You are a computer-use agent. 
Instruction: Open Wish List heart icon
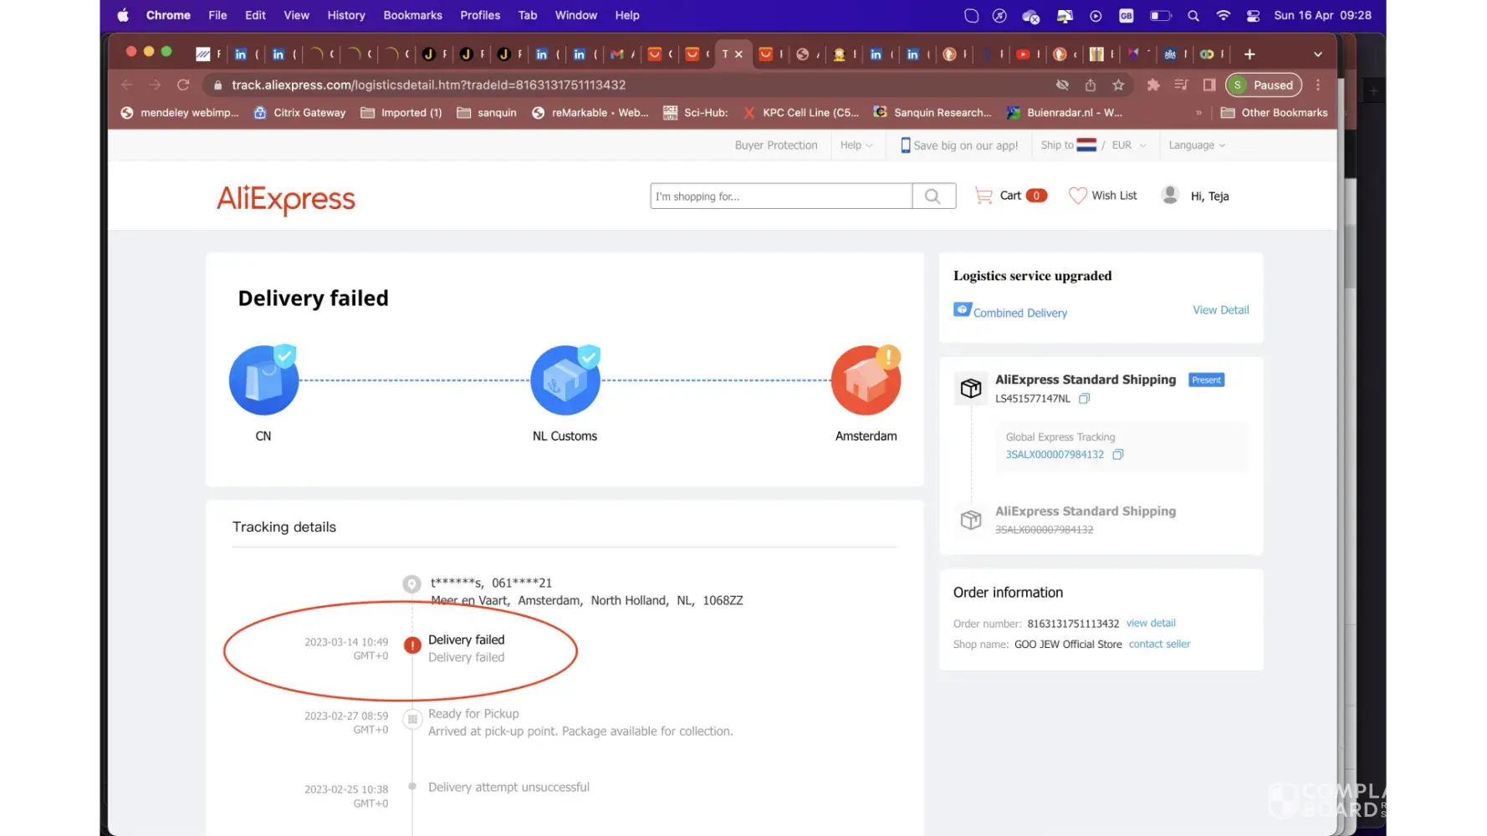1078,196
